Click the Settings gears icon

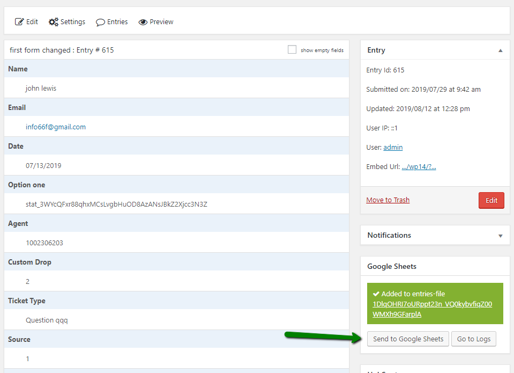pos(54,21)
